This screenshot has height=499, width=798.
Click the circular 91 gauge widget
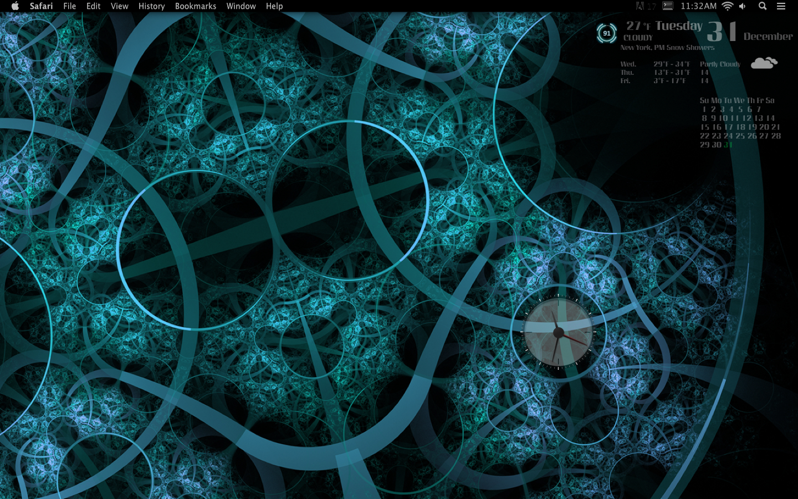606,33
